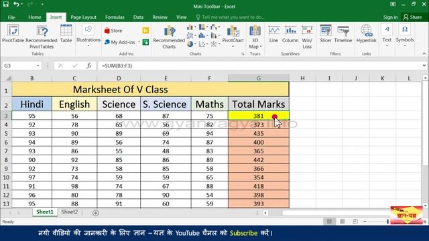
Task: Insert a PivotTable
Action: (x=13, y=33)
